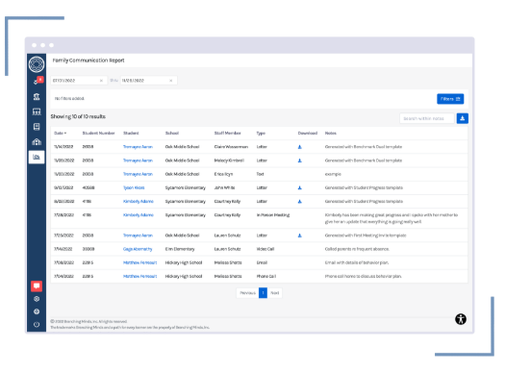Open the settings gear icon in sidebar
The height and width of the screenshot is (370, 505).
tap(36, 299)
